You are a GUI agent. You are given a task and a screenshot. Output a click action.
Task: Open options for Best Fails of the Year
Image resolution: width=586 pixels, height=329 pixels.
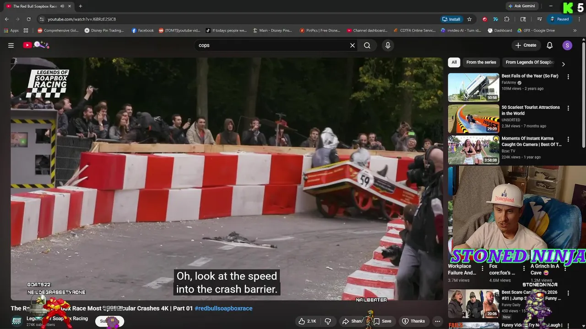568,77
